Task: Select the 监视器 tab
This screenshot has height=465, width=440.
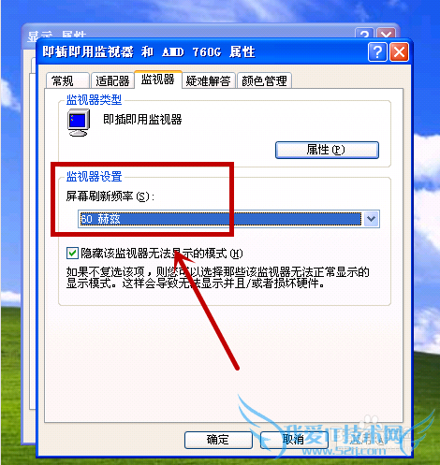Action: [158, 80]
